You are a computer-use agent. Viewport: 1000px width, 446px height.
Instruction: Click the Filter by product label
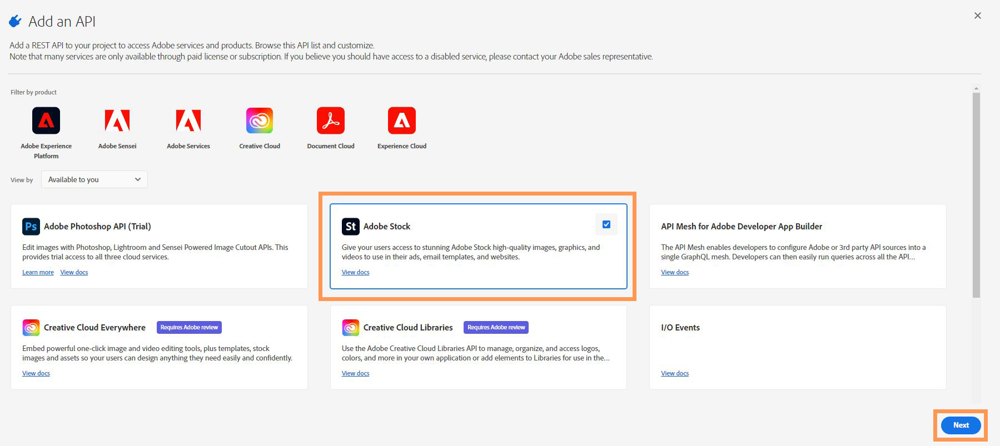click(33, 92)
